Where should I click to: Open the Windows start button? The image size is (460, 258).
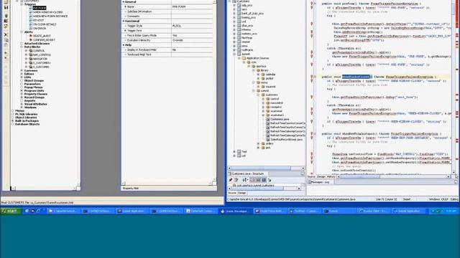click(x=10, y=211)
